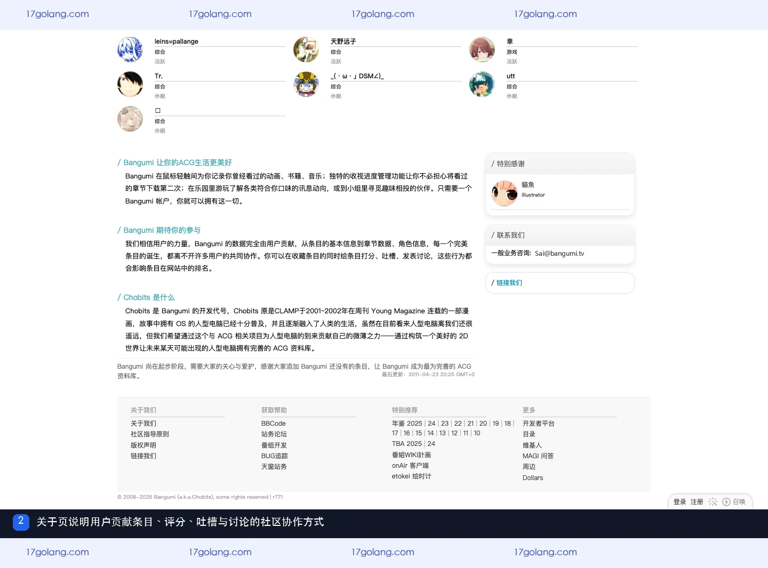Click the avatar of user □
Viewport: 768px width, 568px height.
pos(130,119)
